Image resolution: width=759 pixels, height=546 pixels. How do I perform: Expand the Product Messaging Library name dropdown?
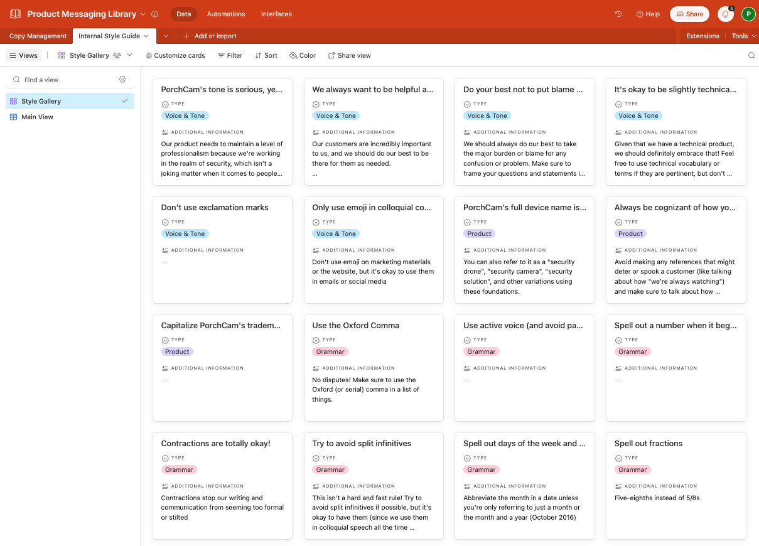pyautogui.click(x=143, y=14)
